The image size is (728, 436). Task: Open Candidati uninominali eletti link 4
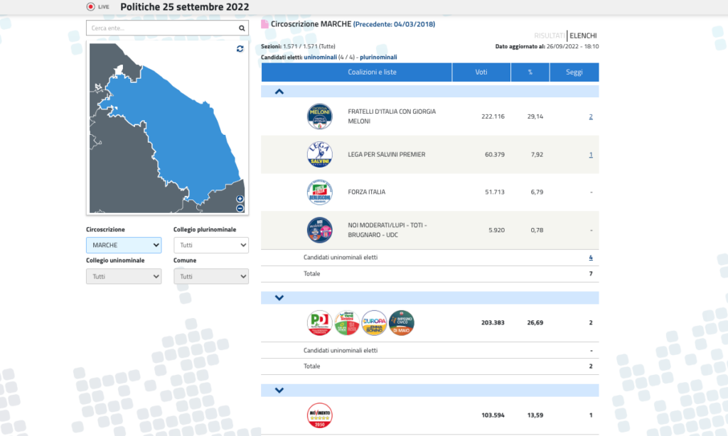pyautogui.click(x=591, y=258)
